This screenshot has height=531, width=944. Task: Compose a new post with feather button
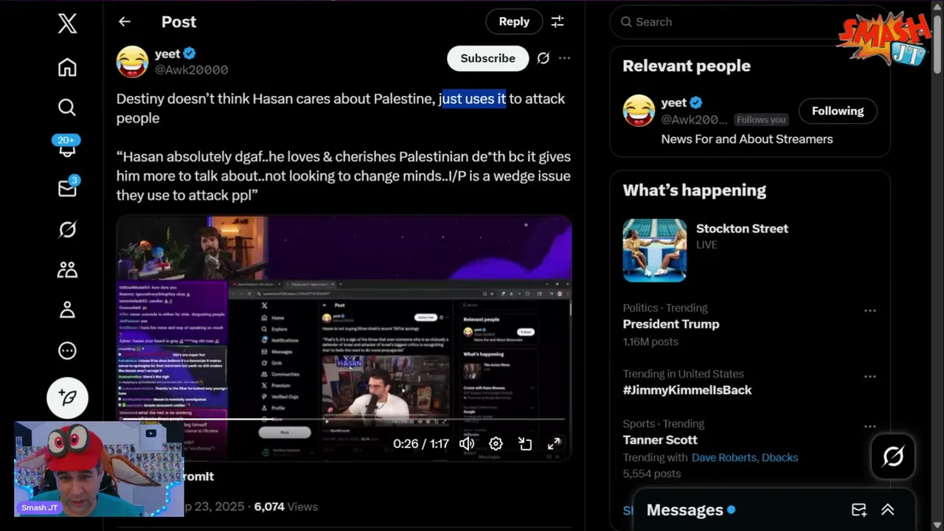point(67,398)
